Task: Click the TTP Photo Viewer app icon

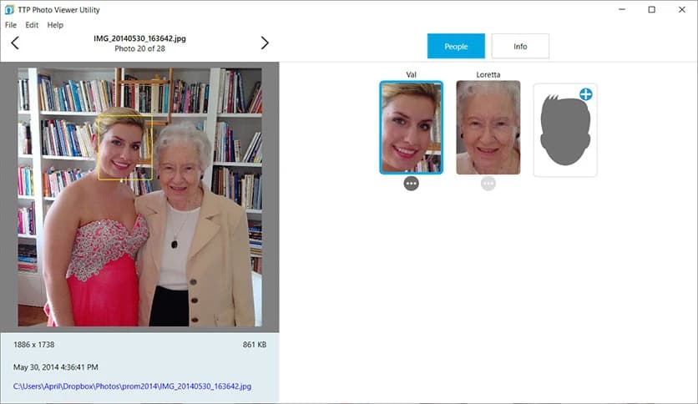Action: 9,9
